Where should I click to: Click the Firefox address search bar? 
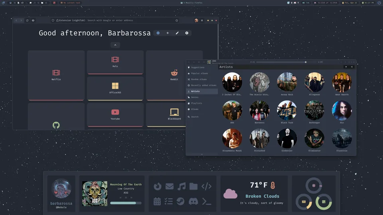coord(115,20)
